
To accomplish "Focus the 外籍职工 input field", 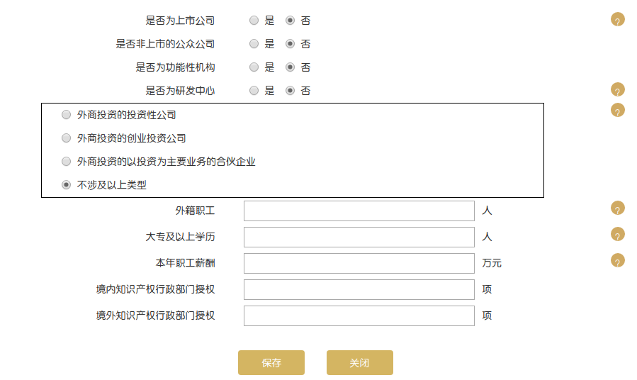I will [x=359, y=211].
